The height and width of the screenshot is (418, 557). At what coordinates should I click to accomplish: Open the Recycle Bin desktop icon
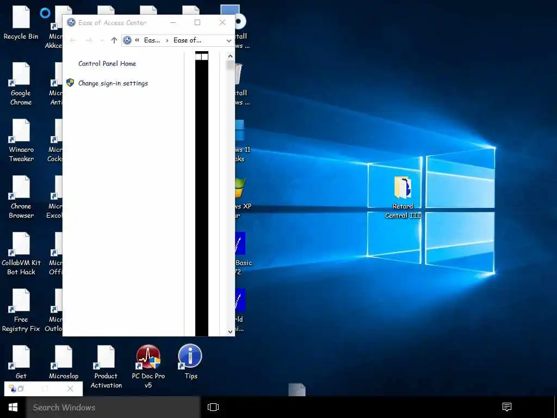tap(21, 22)
